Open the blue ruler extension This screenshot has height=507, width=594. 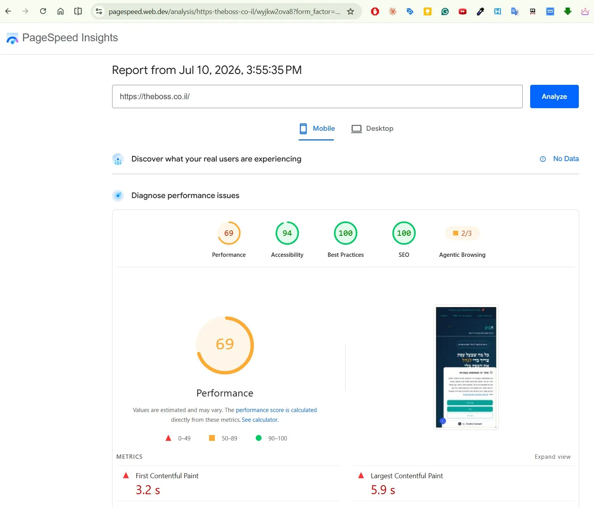pyautogui.click(x=550, y=11)
